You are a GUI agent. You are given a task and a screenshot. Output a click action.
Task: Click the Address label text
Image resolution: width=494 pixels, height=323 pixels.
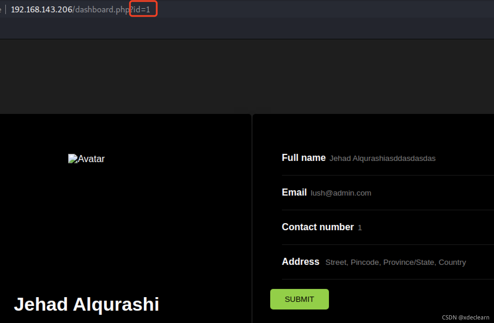coord(300,262)
